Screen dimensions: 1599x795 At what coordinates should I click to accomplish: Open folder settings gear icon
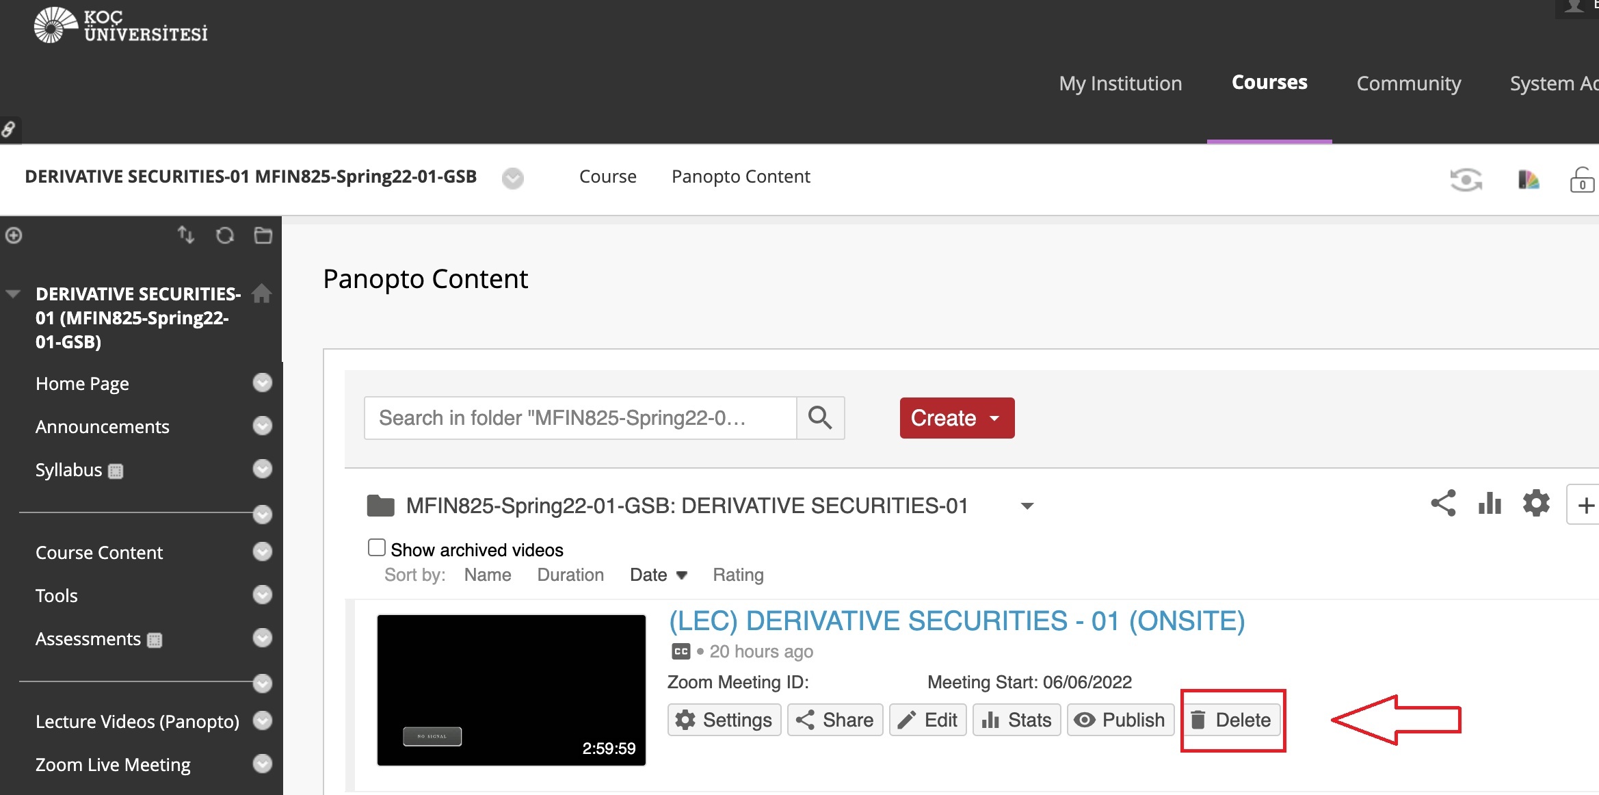[x=1535, y=504]
